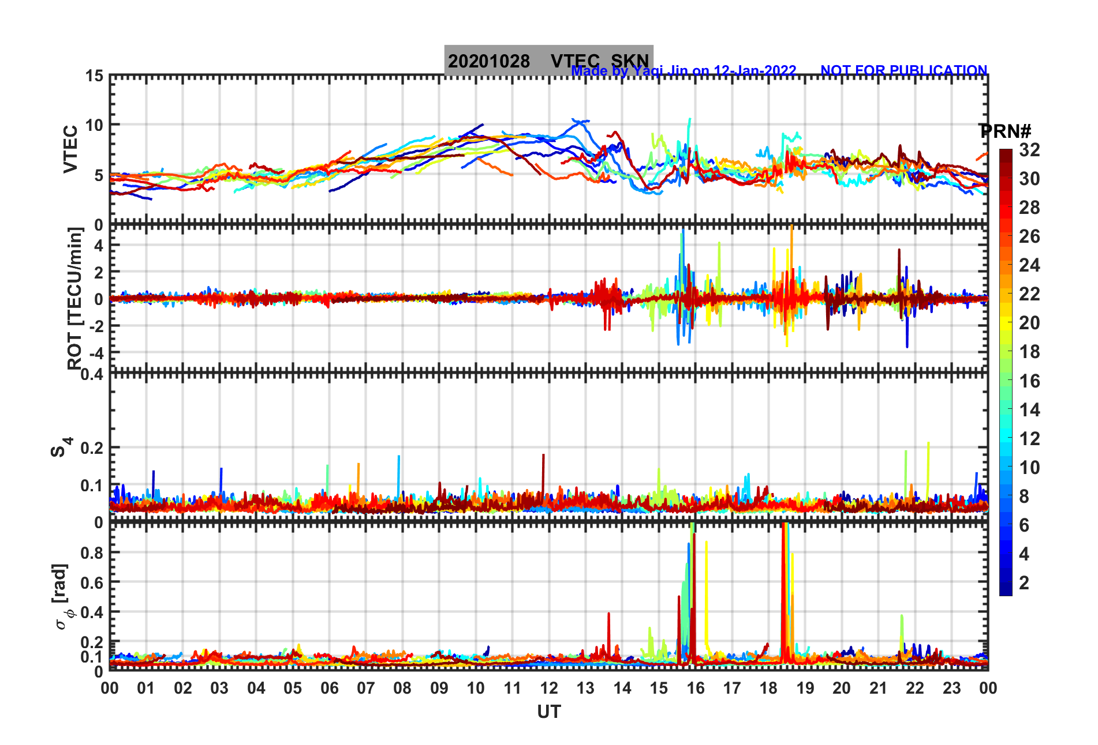This screenshot has height=745, width=1098.
Task: Click colorbar tick label '8'
Action: [1024, 496]
